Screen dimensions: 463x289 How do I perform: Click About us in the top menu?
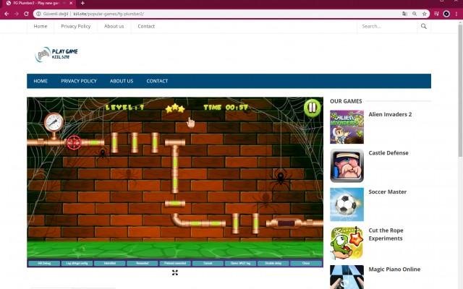[x=114, y=26]
